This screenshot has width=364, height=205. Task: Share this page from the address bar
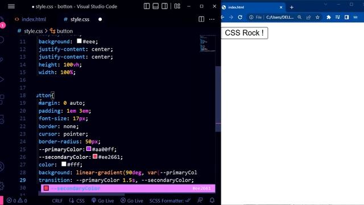(x=308, y=17)
